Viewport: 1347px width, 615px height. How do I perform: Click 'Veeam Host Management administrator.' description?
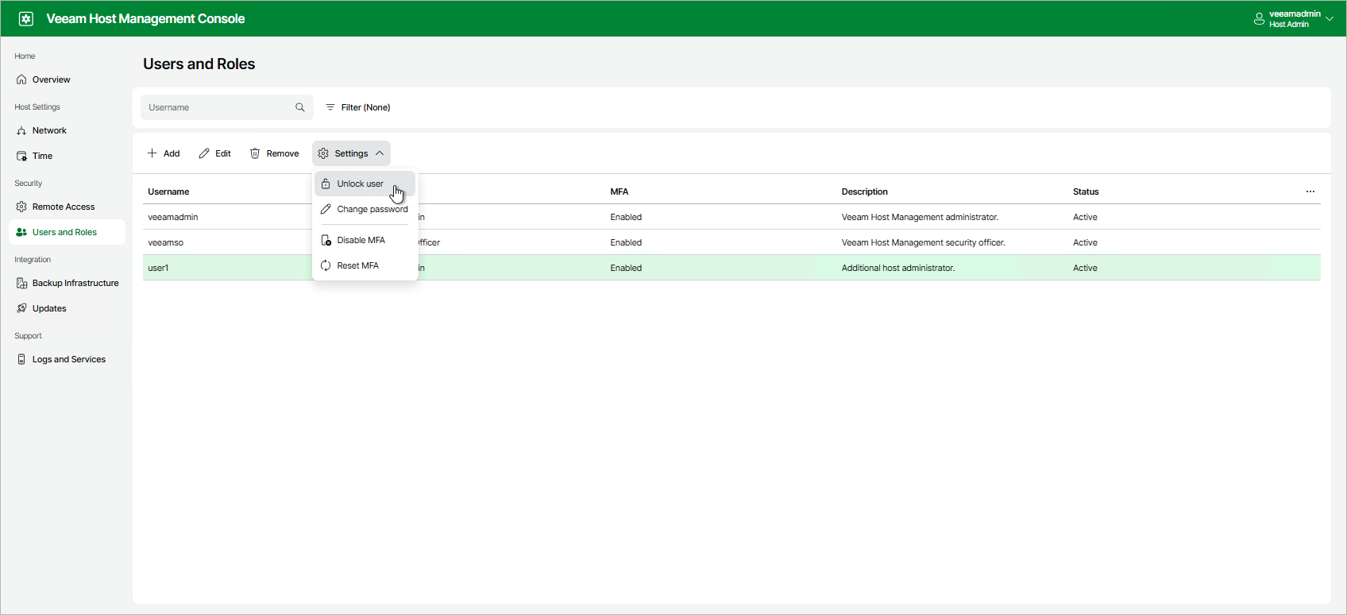[x=920, y=217]
